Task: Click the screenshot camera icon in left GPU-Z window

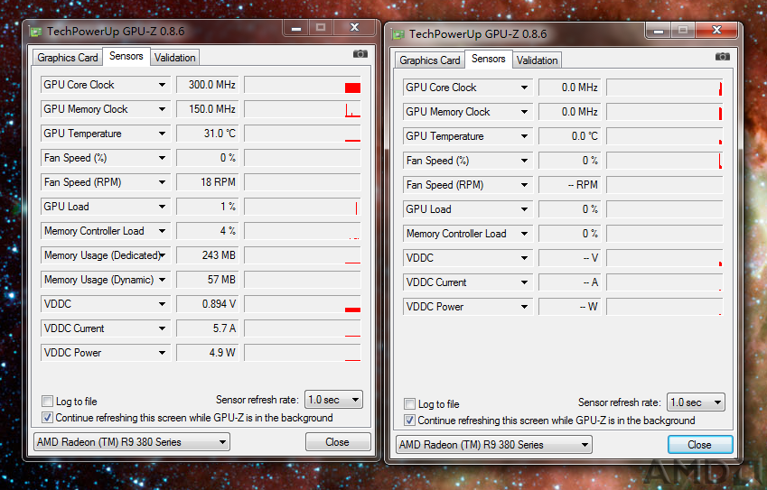Action: pyautogui.click(x=360, y=54)
